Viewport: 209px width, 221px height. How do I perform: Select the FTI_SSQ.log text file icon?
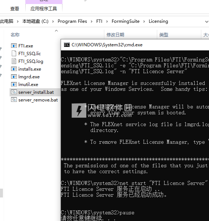pos(14,61)
